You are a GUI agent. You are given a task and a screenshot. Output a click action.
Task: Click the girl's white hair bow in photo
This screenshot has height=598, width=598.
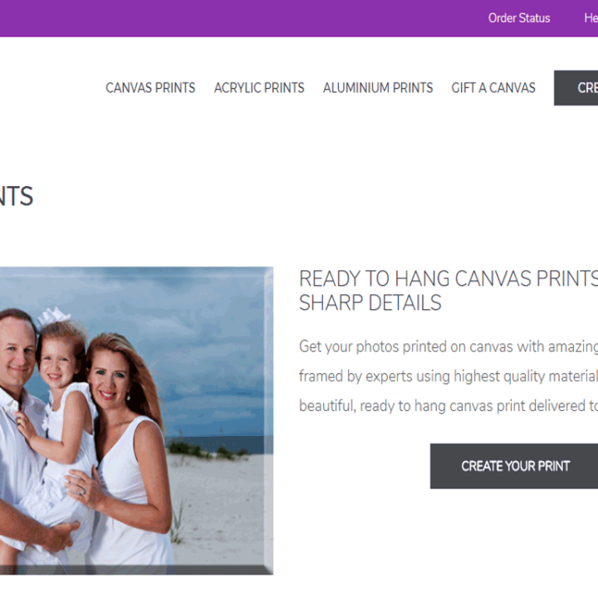(x=53, y=317)
